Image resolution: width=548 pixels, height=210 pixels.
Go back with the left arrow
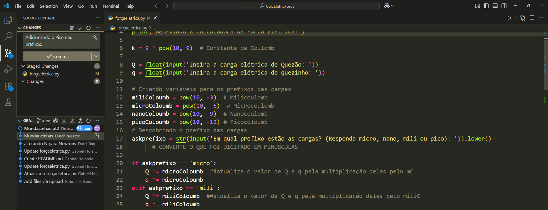157,6
